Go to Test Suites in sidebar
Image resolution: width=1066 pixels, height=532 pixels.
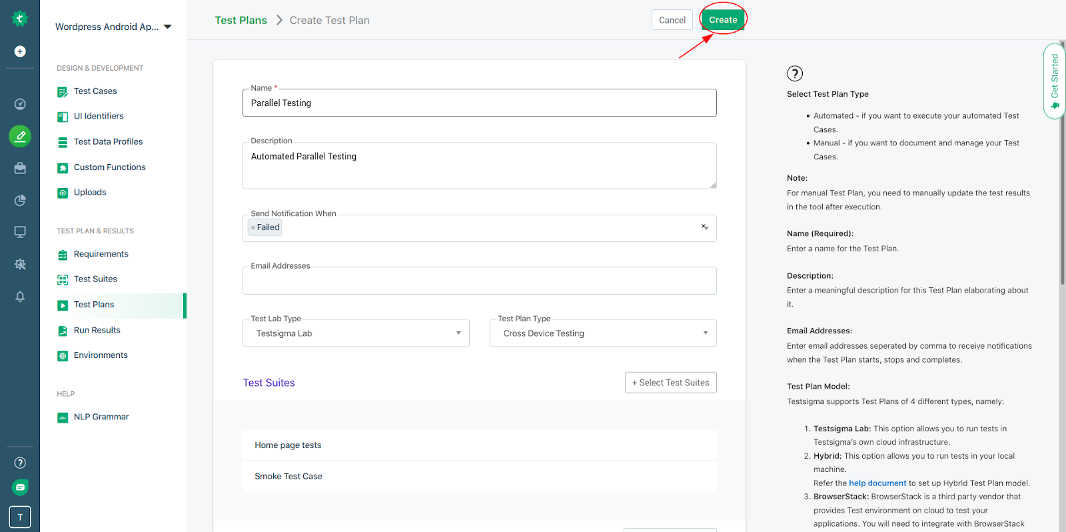point(95,279)
